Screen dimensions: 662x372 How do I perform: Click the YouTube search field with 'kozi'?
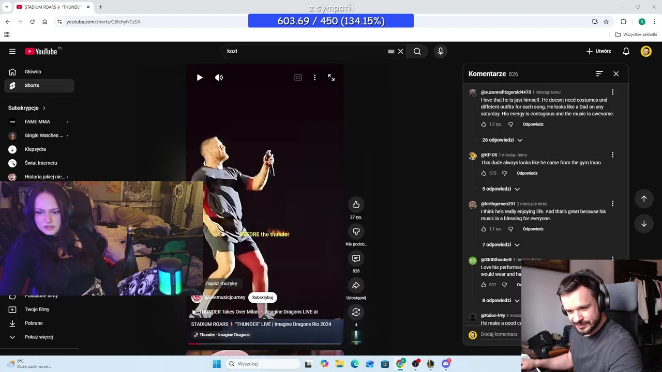click(305, 51)
